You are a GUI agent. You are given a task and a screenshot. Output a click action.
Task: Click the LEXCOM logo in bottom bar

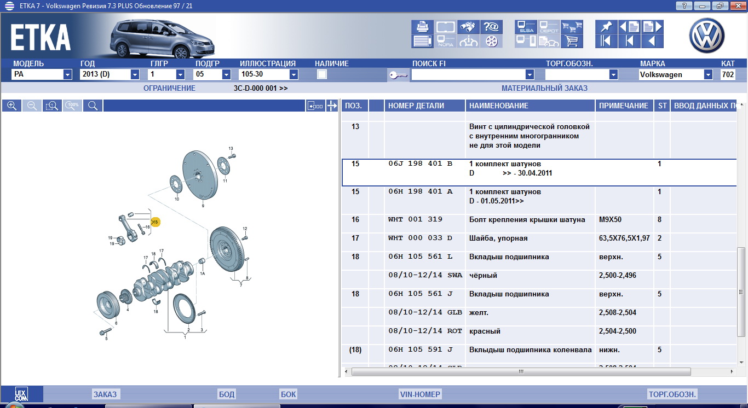(21, 394)
